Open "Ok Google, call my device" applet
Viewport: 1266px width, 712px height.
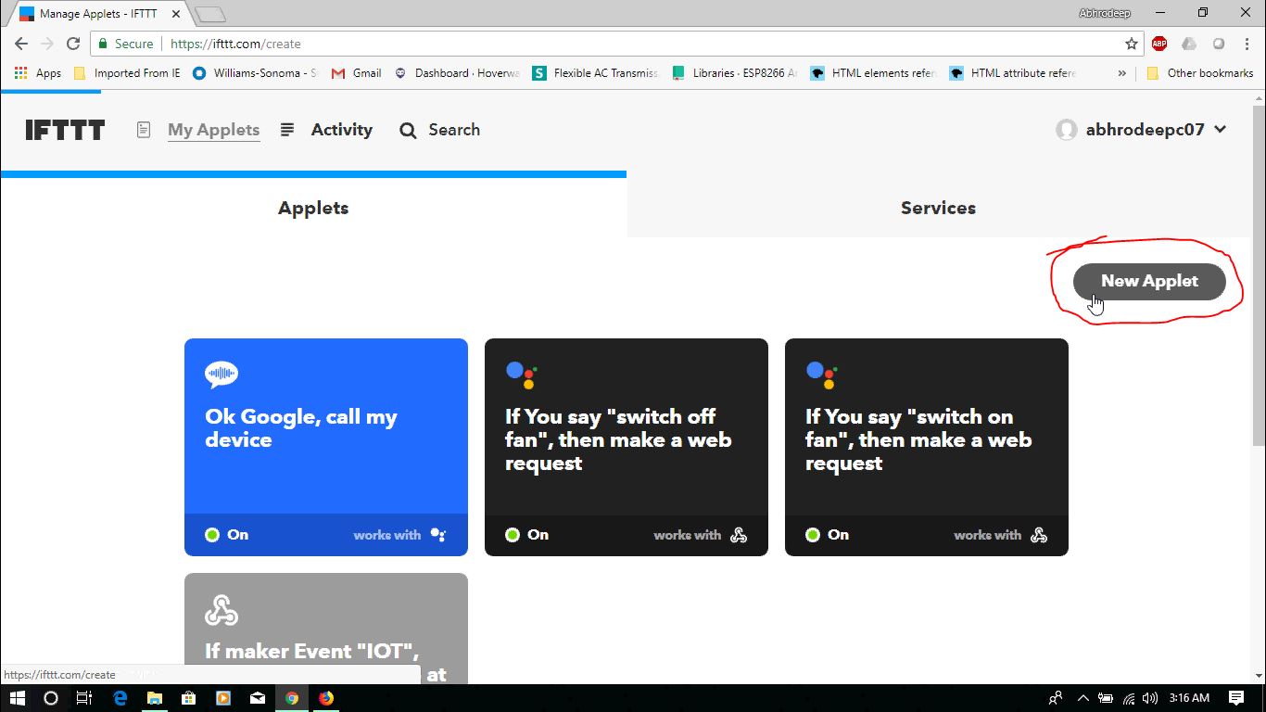(x=326, y=447)
